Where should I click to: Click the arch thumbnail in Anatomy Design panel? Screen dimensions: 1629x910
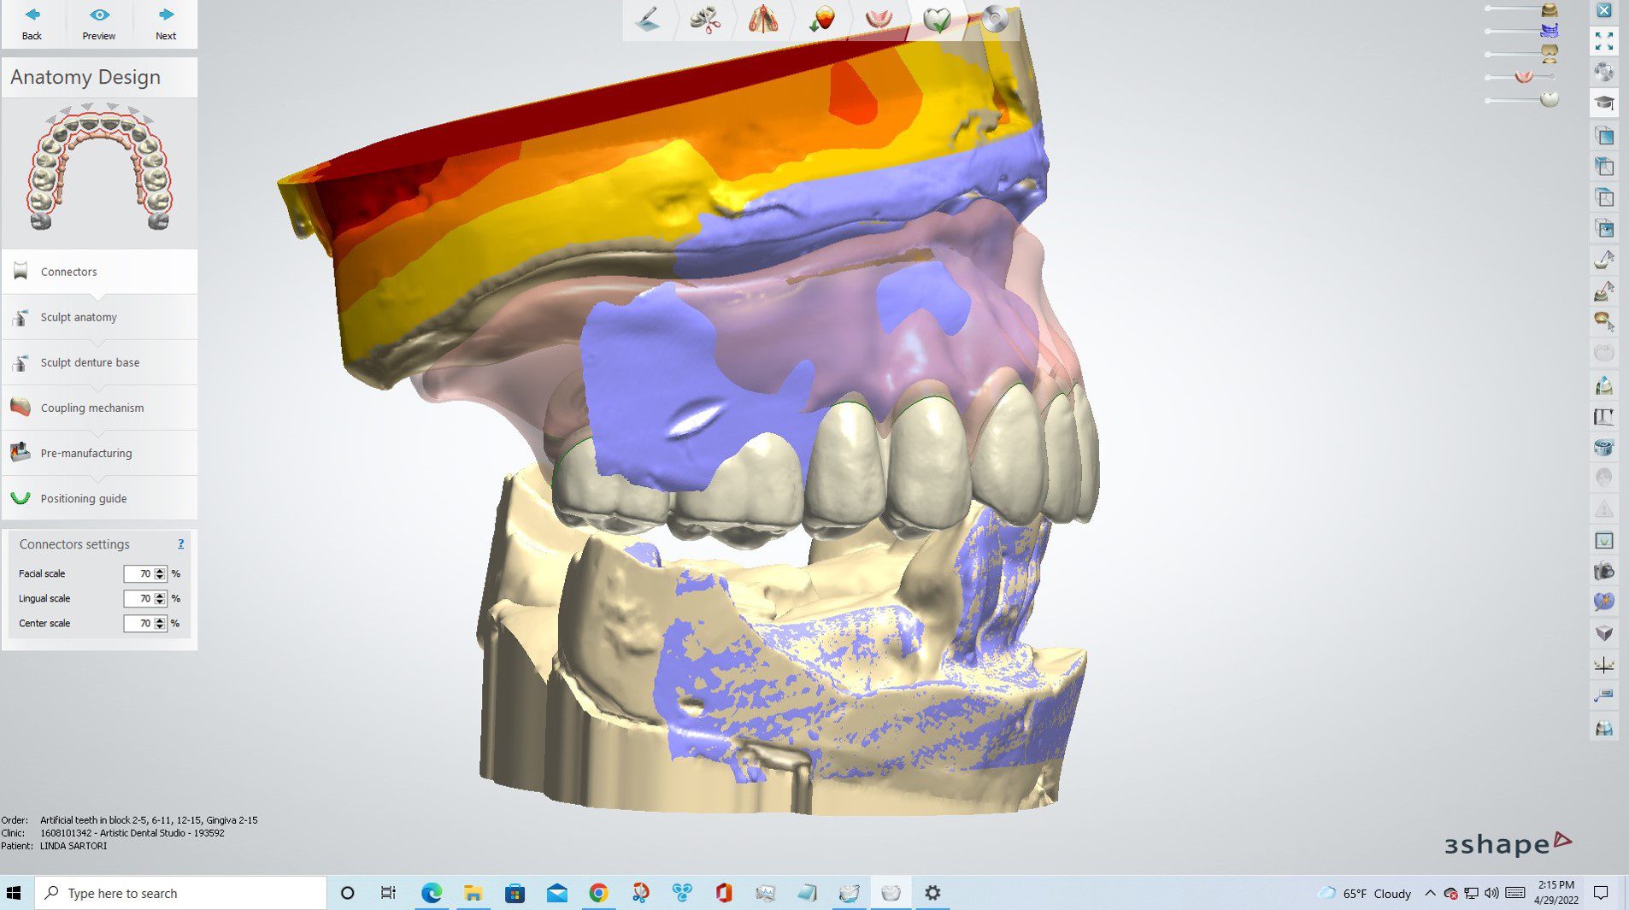click(99, 167)
